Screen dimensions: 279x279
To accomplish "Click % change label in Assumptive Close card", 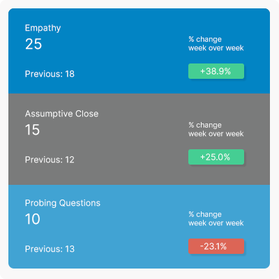I will [x=205, y=125].
